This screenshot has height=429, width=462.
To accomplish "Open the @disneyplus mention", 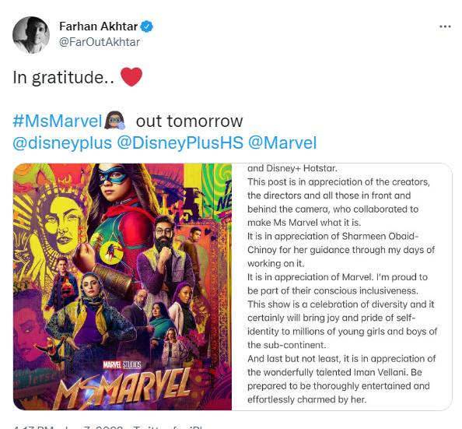I will point(62,142).
